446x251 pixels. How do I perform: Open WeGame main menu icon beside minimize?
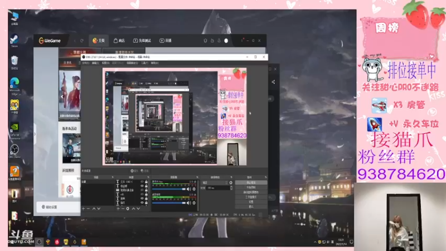pos(242,41)
